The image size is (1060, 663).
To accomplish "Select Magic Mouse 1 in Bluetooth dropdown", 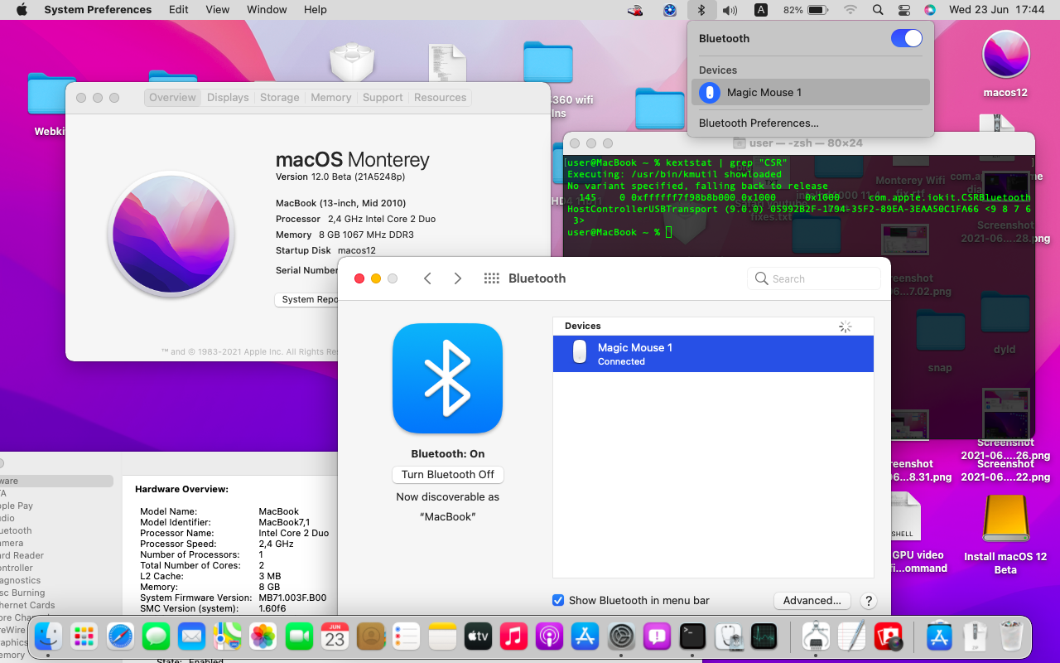I will [x=811, y=92].
